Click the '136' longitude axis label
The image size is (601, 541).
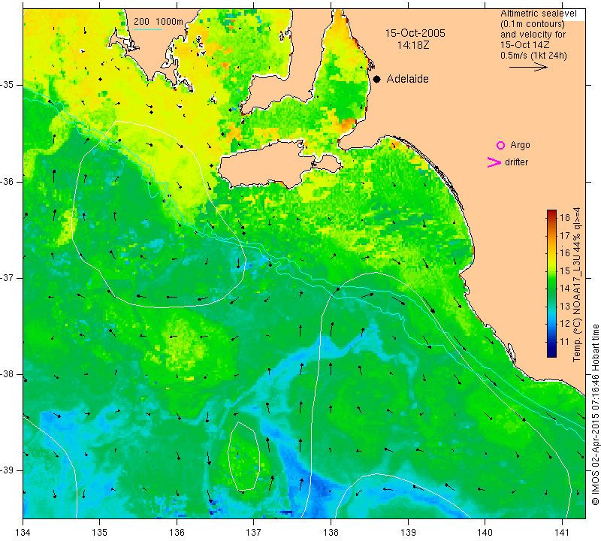click(x=177, y=532)
